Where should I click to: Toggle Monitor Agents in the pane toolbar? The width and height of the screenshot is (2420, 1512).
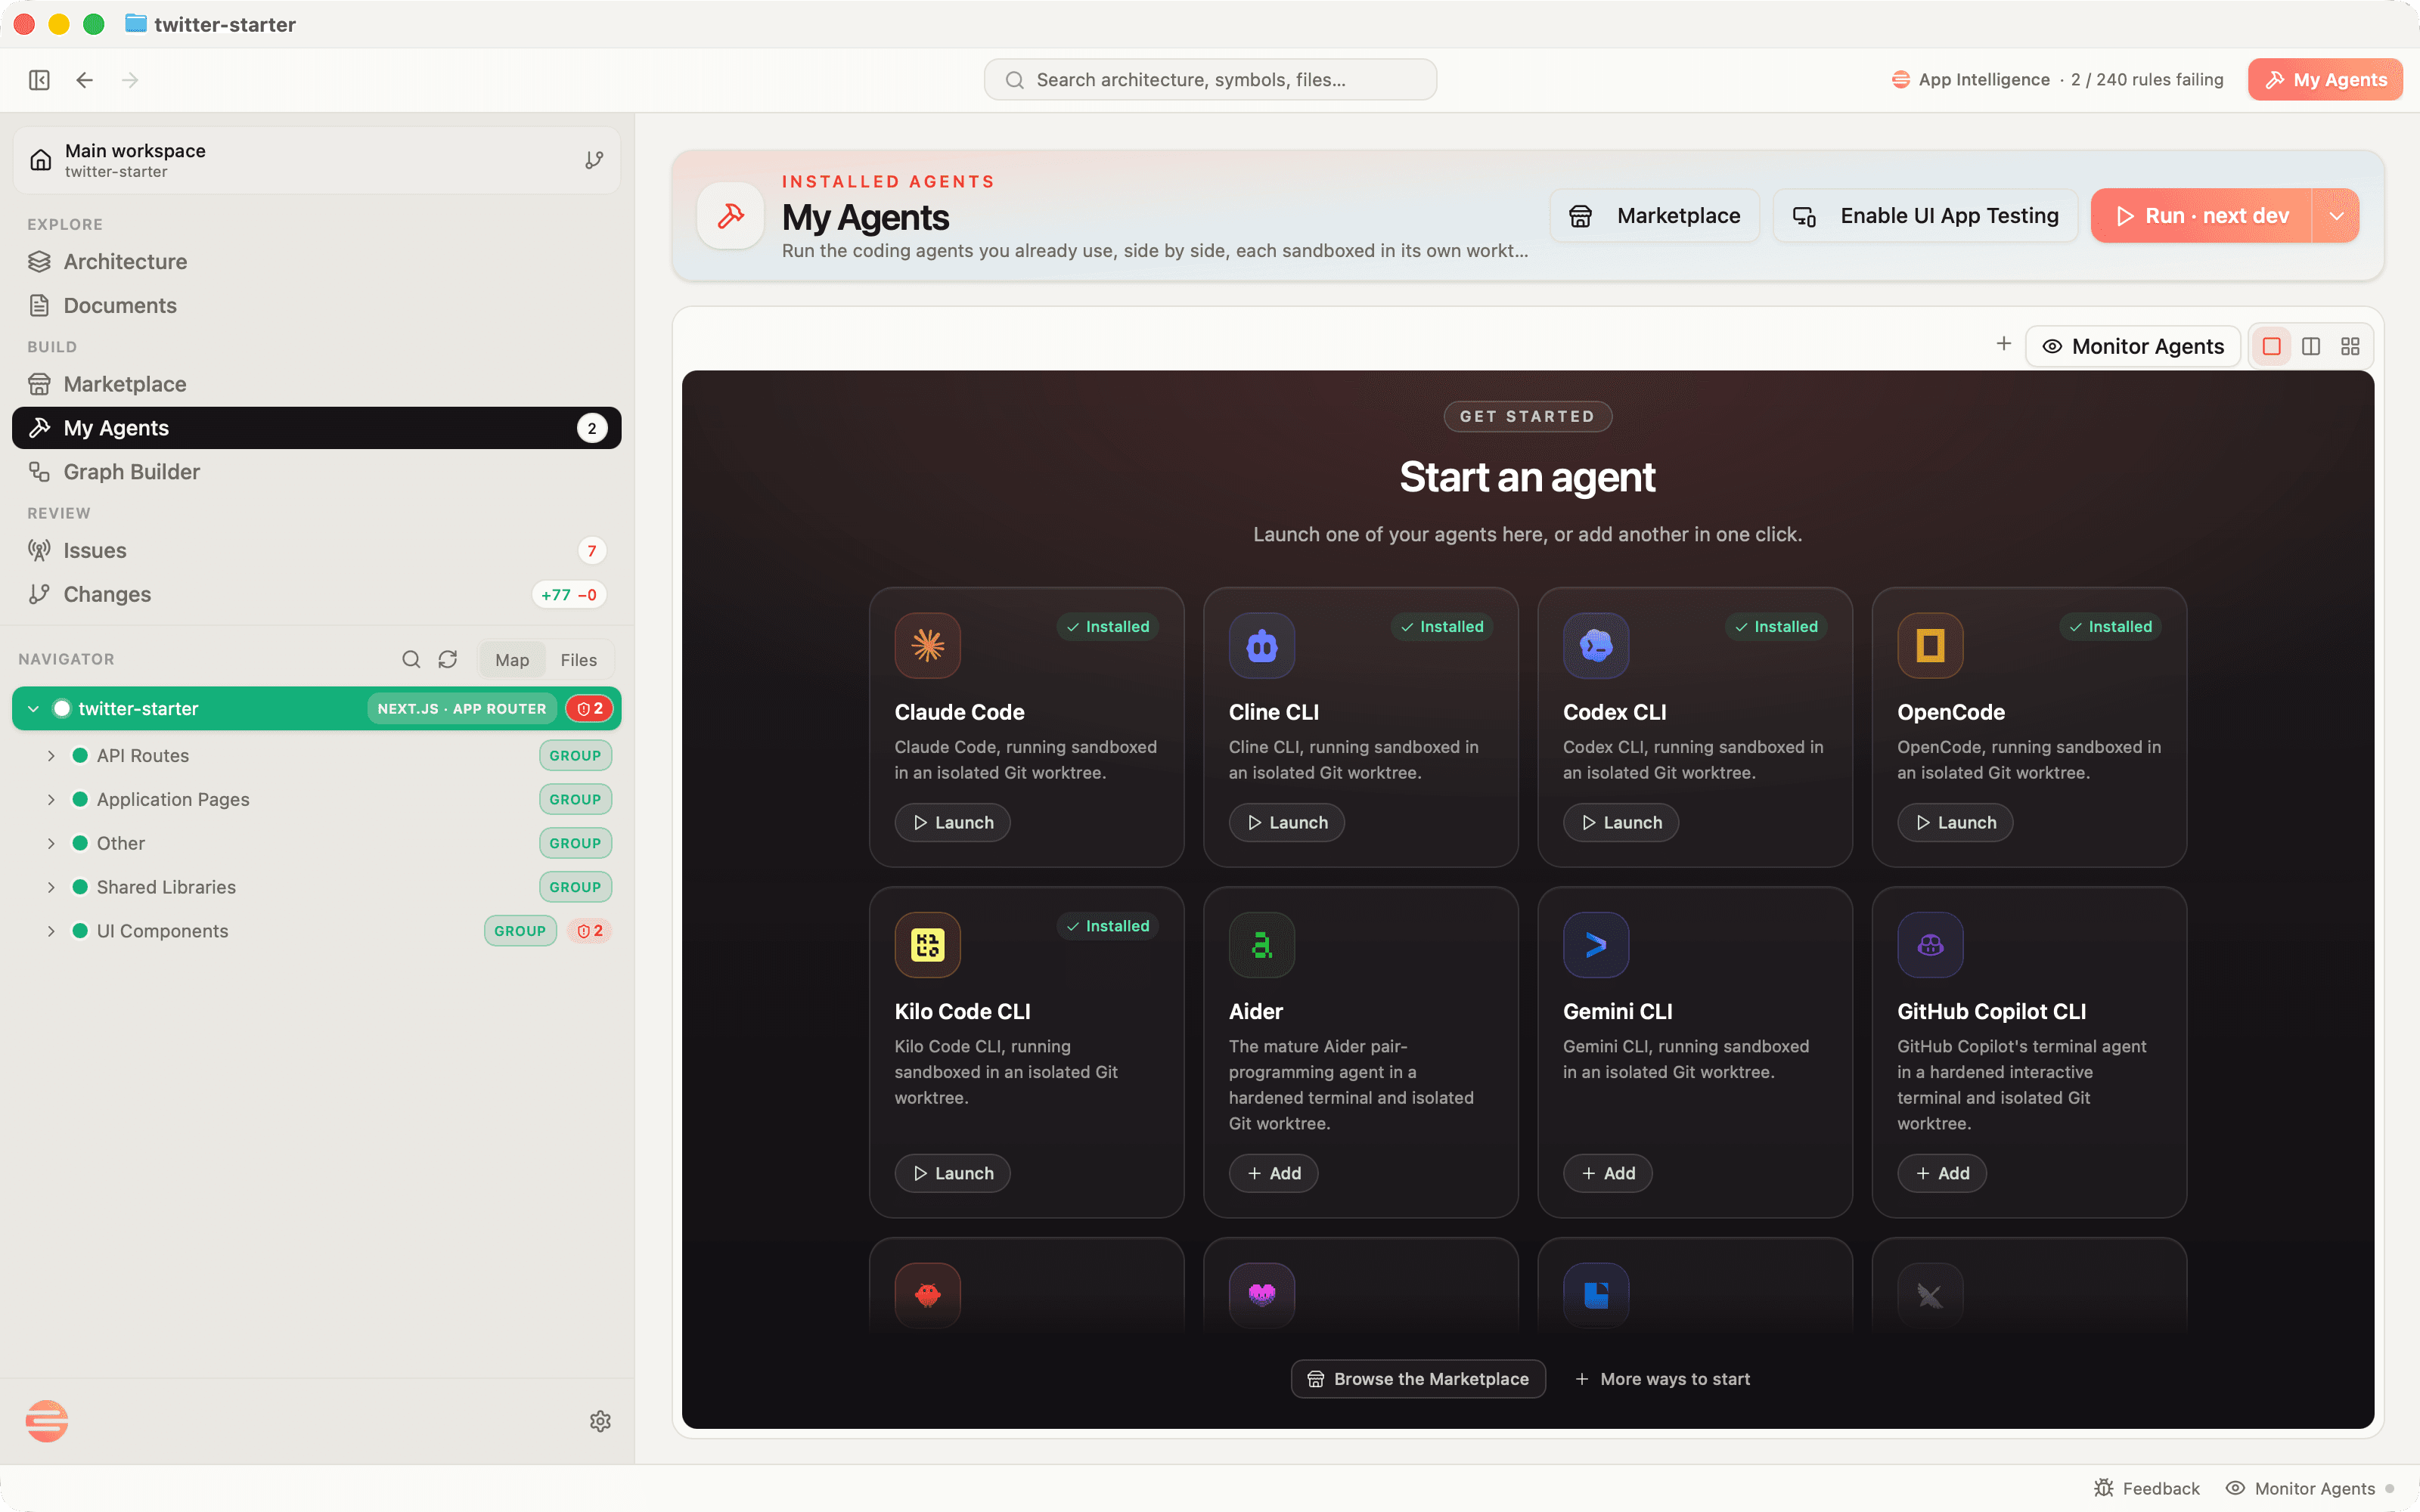click(2133, 346)
